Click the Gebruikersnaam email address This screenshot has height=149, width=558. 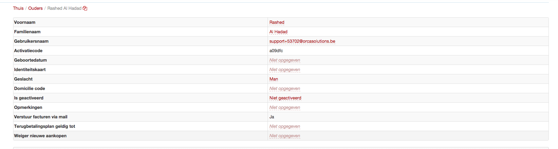(302, 41)
